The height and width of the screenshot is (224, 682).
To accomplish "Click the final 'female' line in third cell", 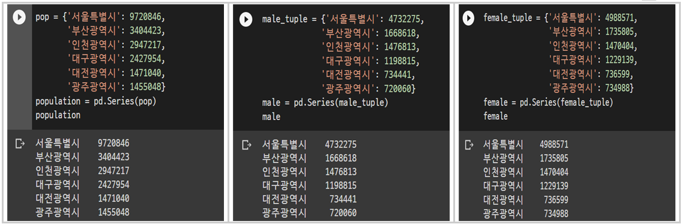I will (x=495, y=116).
